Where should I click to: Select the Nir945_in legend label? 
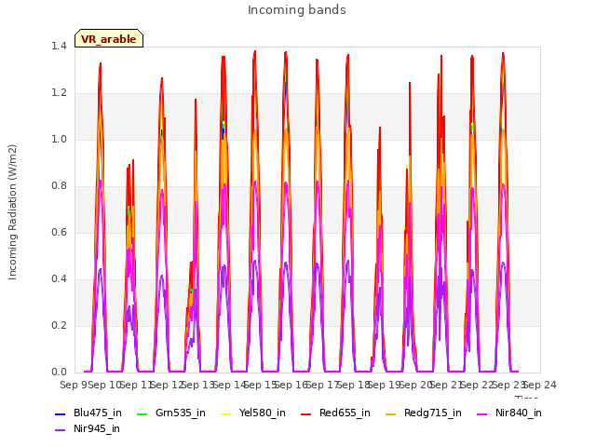coord(97,428)
